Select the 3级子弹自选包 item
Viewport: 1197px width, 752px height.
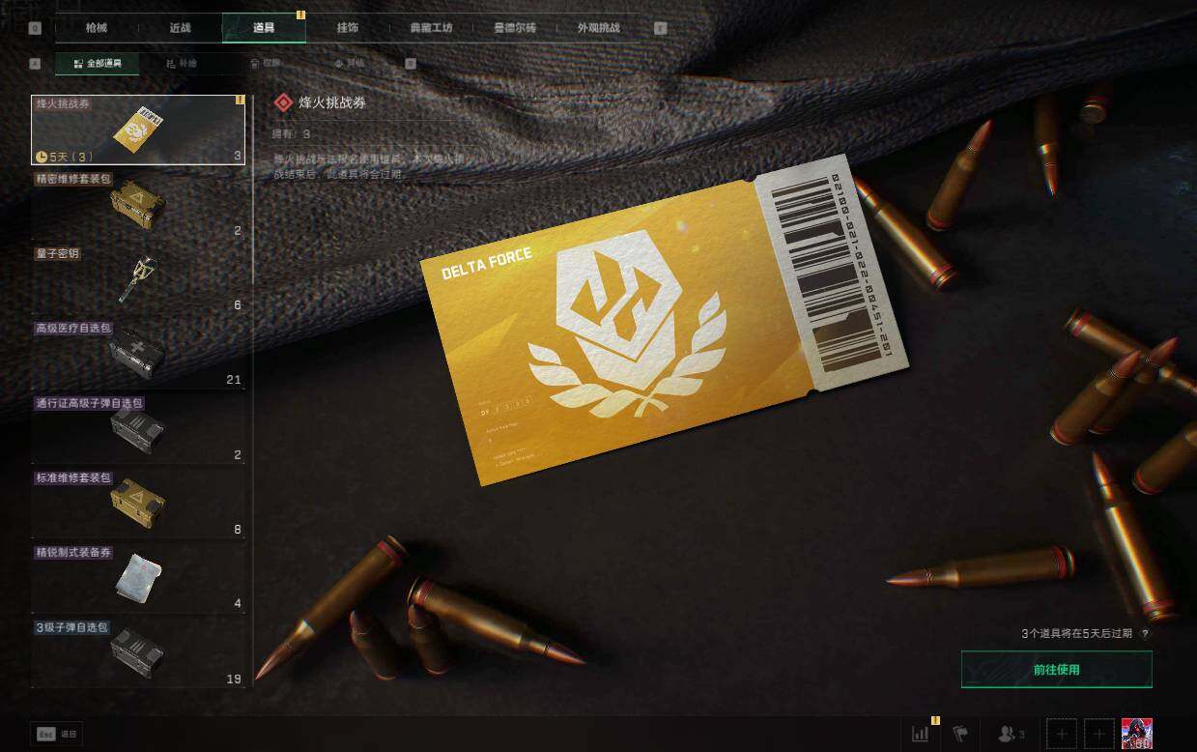138,652
